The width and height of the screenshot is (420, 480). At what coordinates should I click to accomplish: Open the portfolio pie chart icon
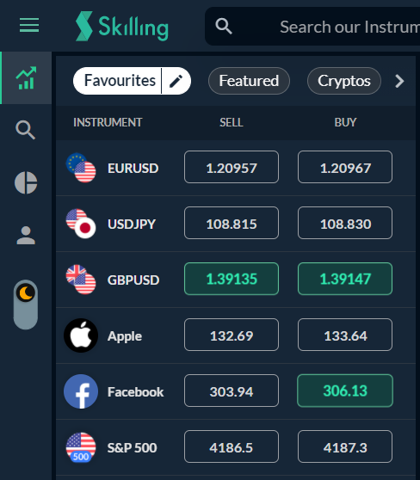(26, 182)
